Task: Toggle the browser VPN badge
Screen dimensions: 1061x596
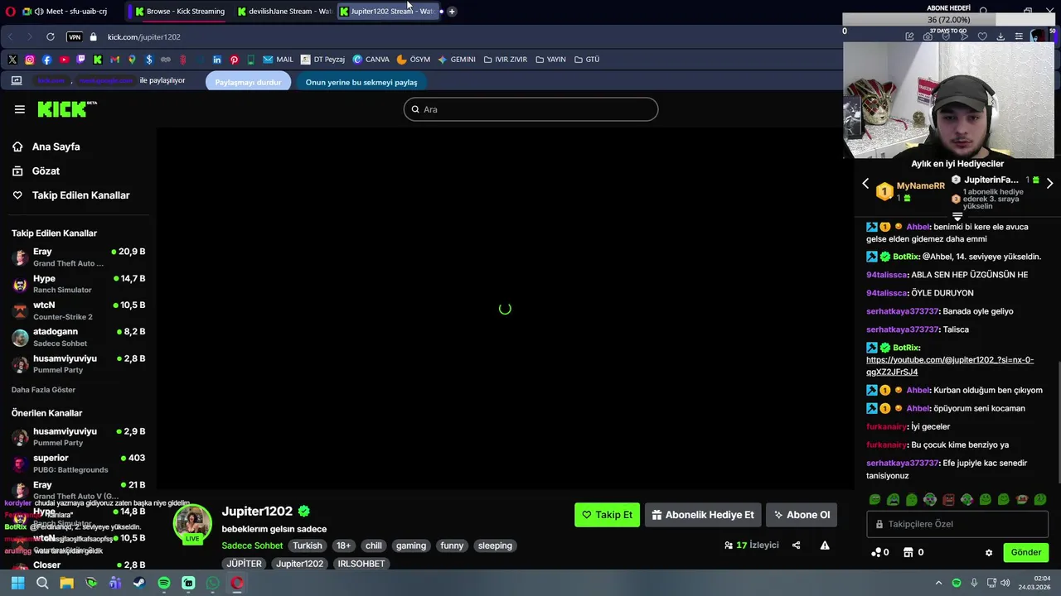Action: point(75,37)
